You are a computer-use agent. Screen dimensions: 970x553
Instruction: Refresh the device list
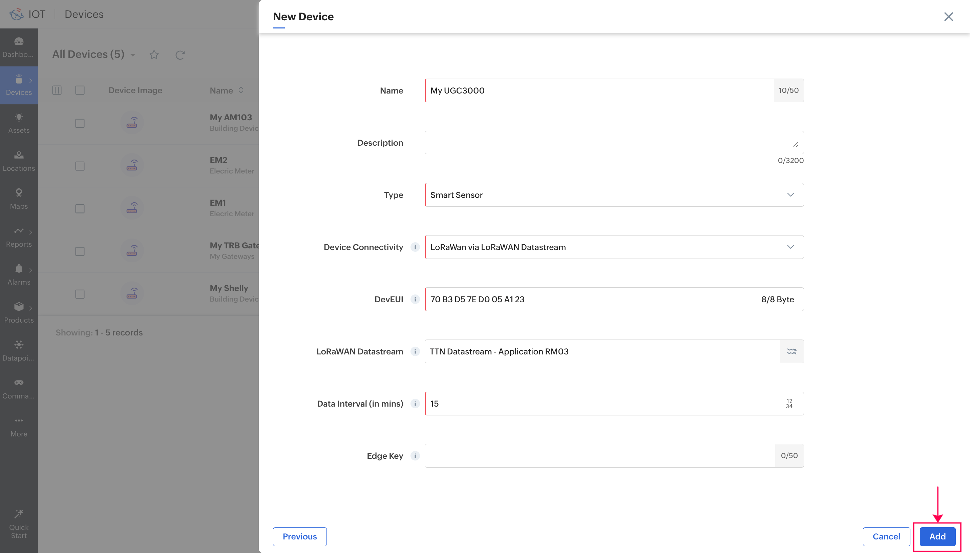[x=180, y=55]
